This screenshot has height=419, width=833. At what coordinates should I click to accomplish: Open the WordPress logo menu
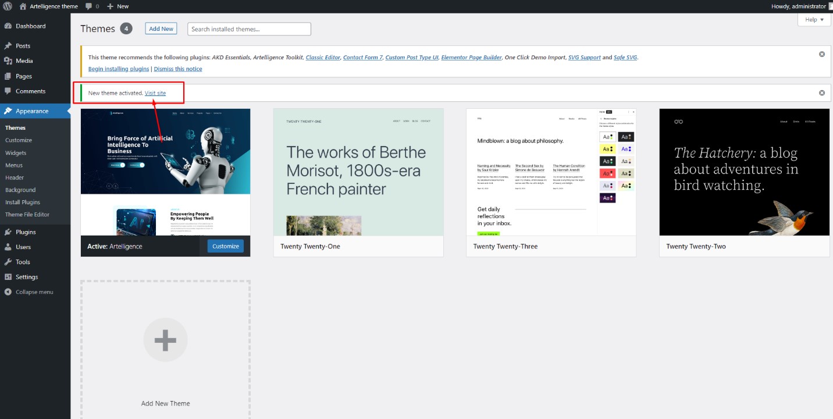point(8,6)
